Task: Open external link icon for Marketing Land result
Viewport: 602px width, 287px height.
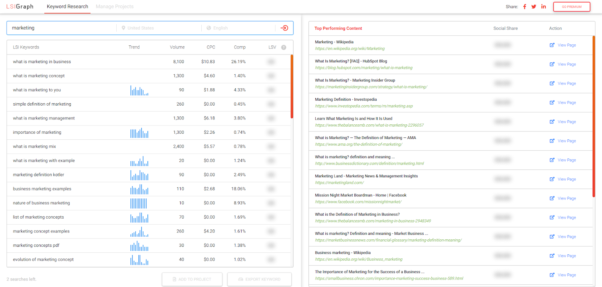Action: coord(552,179)
